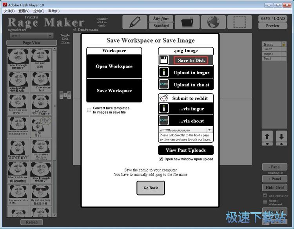Click imgur icon beside Upload to imgur
The height and width of the screenshot is (229, 294).
tap(164, 72)
